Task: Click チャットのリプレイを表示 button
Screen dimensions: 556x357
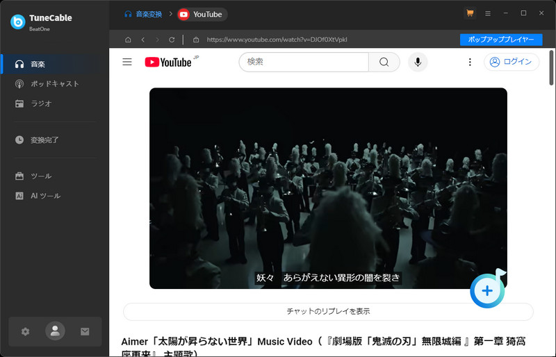Action: point(328,311)
